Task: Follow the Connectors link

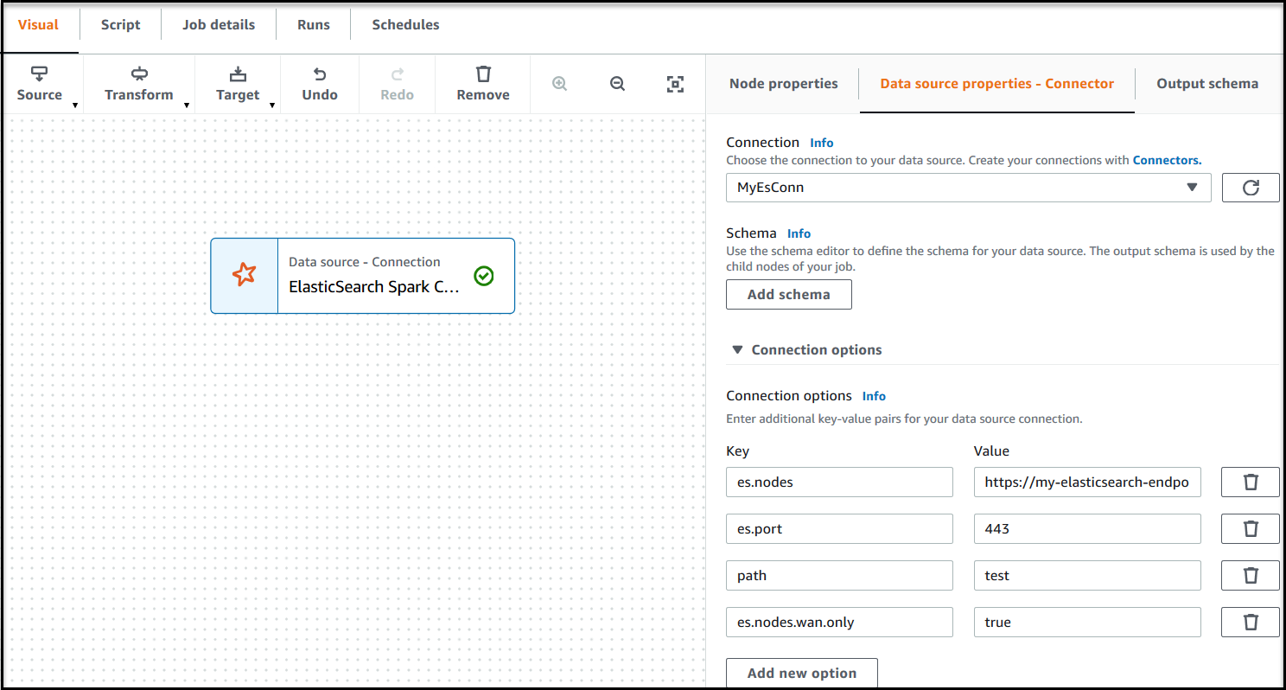Action: (x=1167, y=160)
